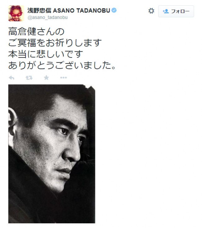Click the ASANO TADANOBU name text
This screenshot has width=202, height=228.
point(81,11)
